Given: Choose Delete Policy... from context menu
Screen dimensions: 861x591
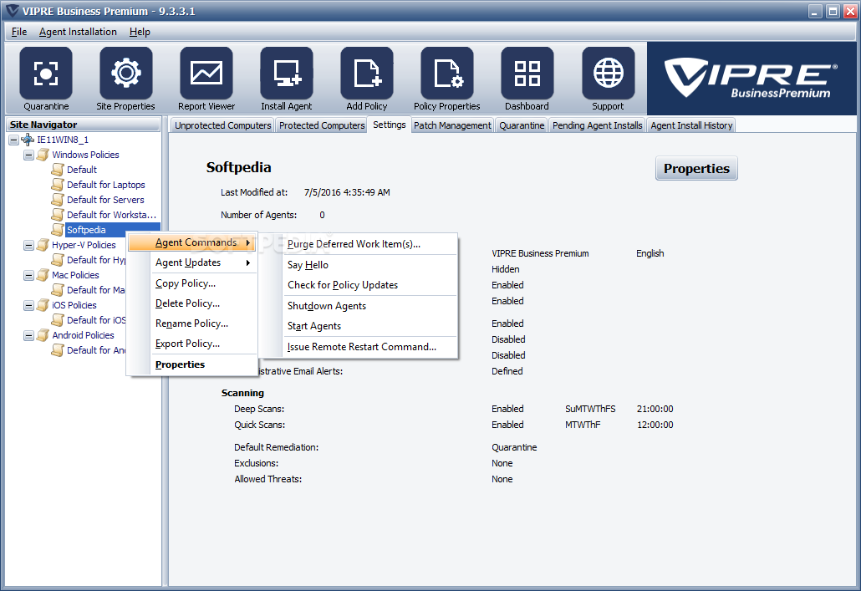Looking at the screenshot, I should point(193,303).
